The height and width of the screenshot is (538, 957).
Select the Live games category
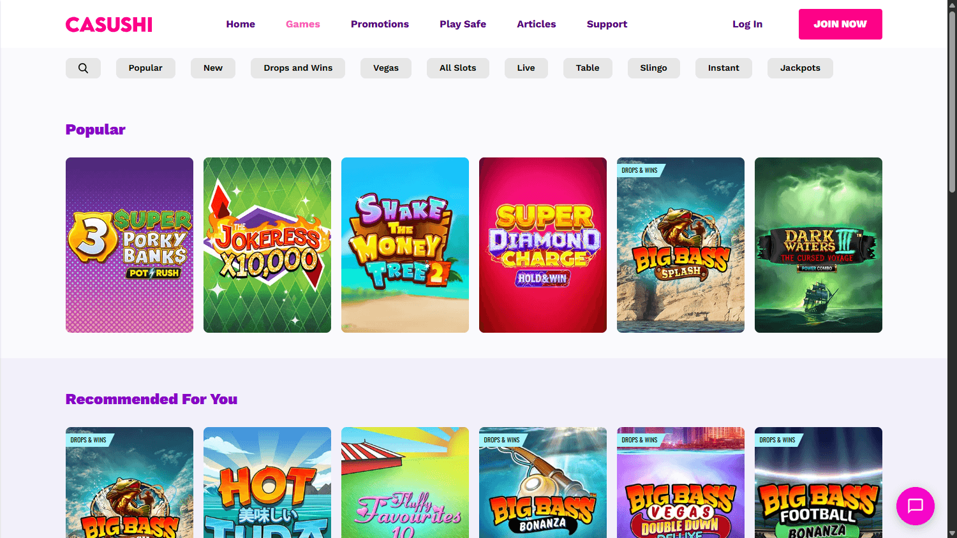click(x=526, y=68)
